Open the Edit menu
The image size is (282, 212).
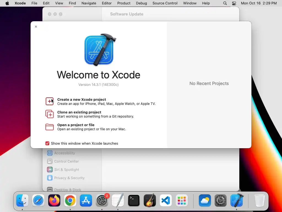click(x=46, y=3)
